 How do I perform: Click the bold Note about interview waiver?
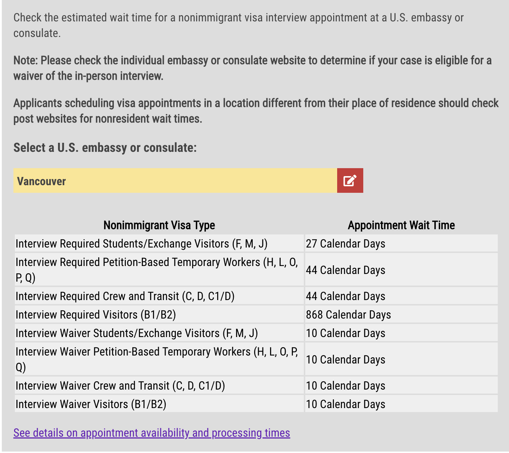click(x=252, y=68)
